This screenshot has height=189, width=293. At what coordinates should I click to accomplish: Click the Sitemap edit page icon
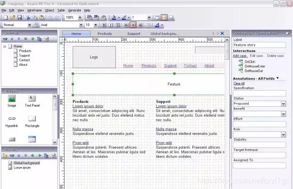point(47,39)
